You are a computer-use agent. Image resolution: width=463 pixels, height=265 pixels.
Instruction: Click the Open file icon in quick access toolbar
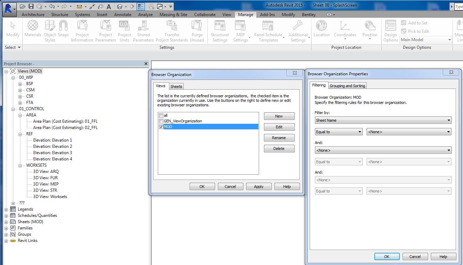tap(23, 6)
